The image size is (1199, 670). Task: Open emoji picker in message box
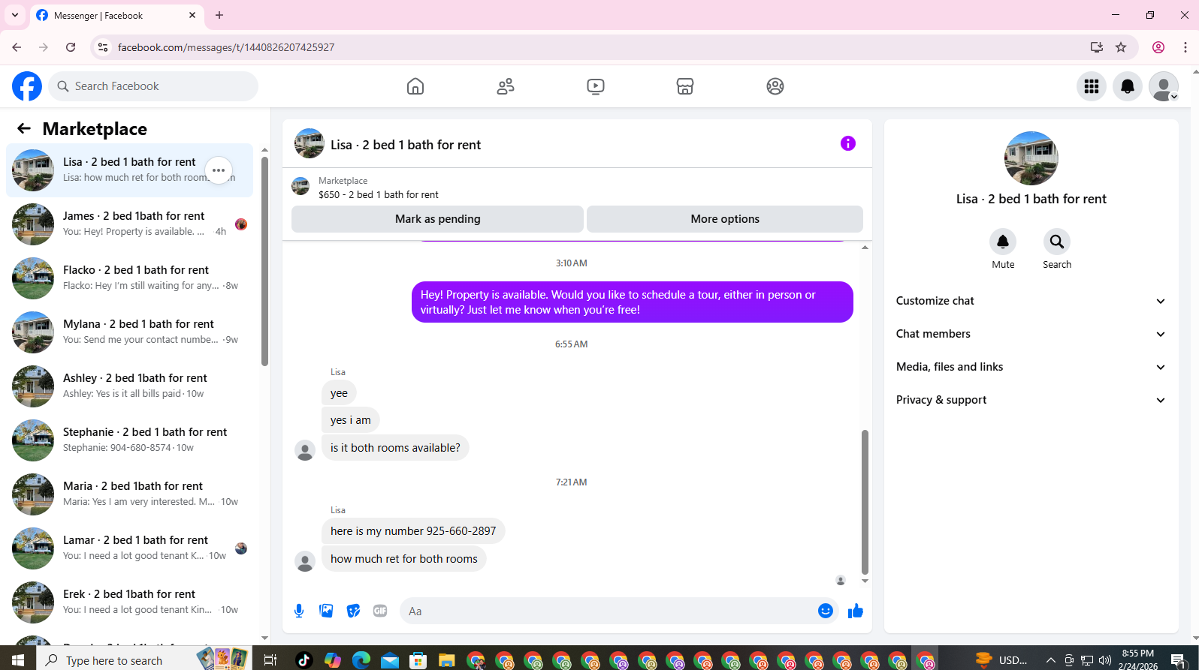(826, 611)
